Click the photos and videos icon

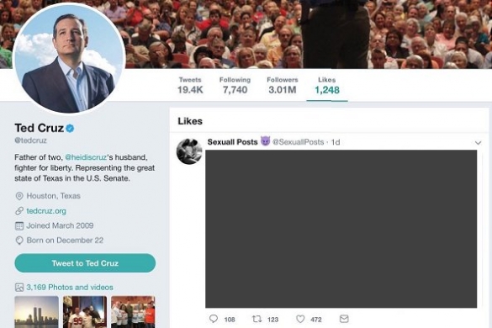coord(19,287)
